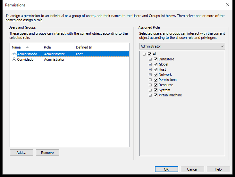Viewport: 235px width, 177px height.
Task: Close the Permissions dialog window
Action: coord(228,5)
